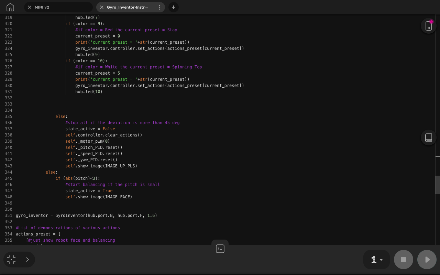This screenshot has width=440, height=275.
Task: Run the program with the play button
Action: click(427, 260)
